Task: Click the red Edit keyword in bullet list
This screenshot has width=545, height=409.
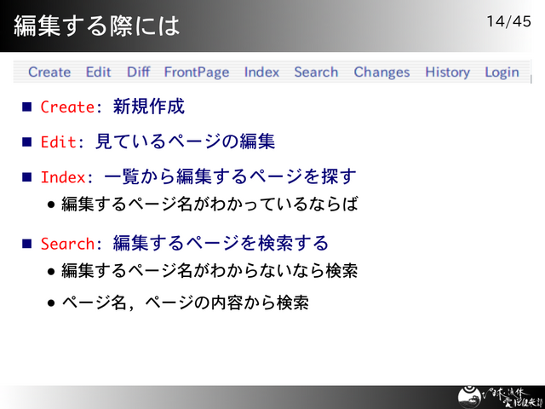Action: (58, 142)
